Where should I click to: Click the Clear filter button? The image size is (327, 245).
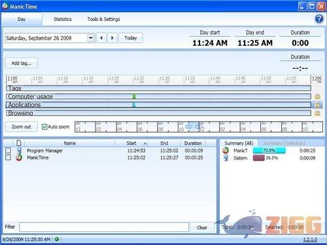click(x=202, y=227)
